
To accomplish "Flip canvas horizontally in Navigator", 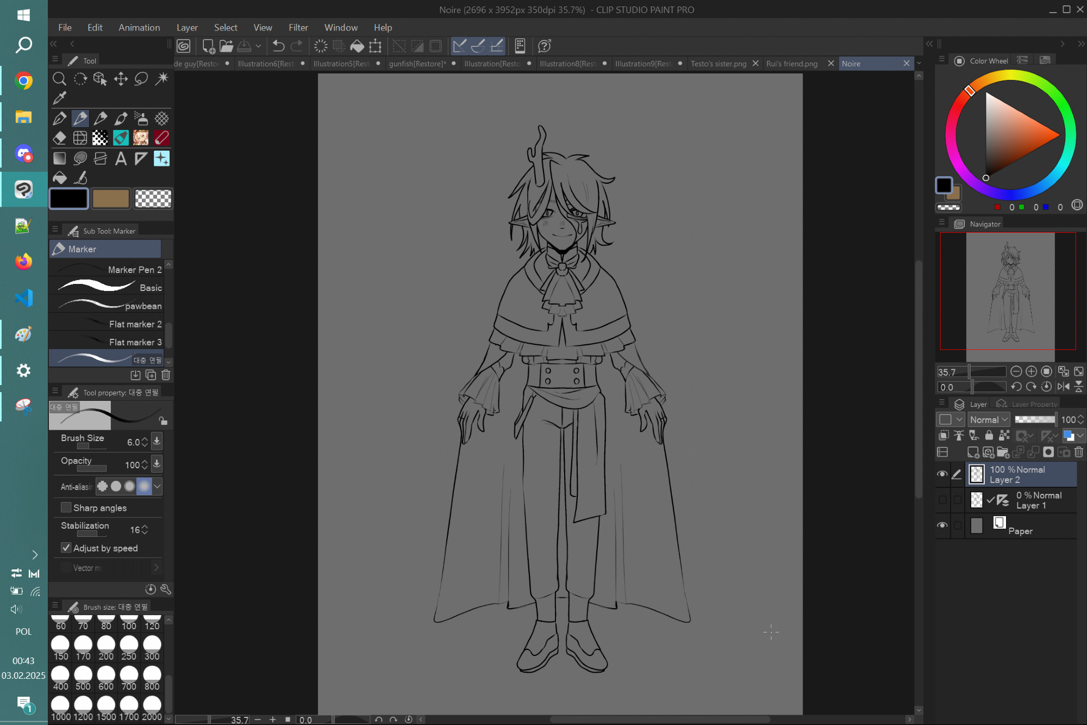I will 1064,387.
